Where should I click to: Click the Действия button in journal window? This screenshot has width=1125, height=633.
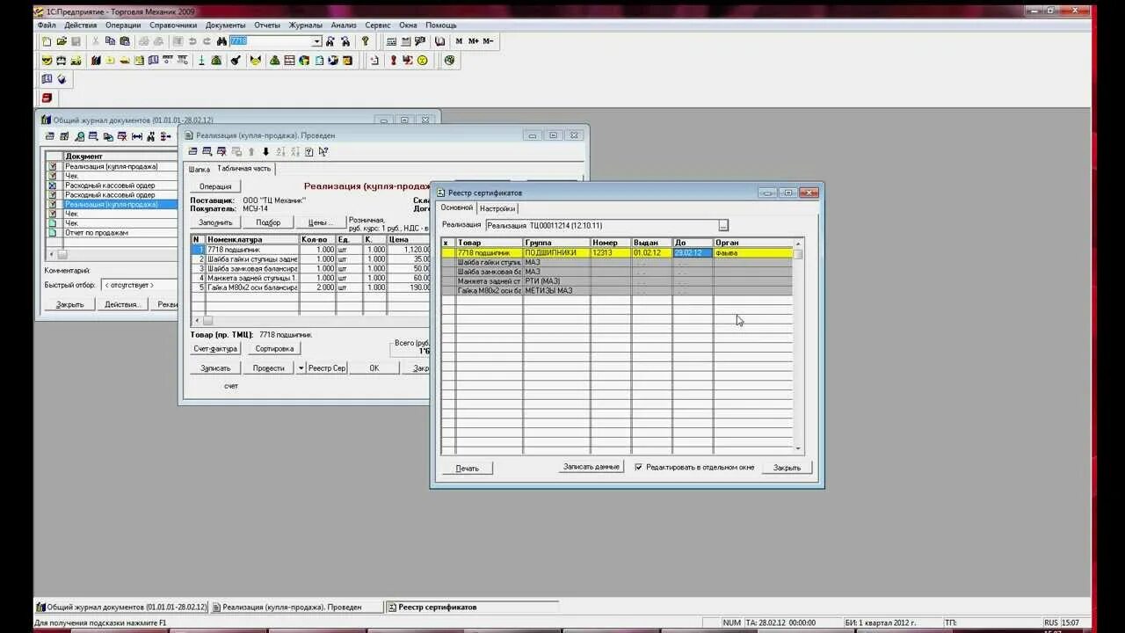pos(122,304)
